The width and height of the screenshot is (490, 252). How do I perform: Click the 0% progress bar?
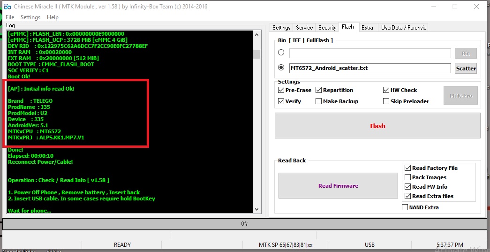(244, 224)
